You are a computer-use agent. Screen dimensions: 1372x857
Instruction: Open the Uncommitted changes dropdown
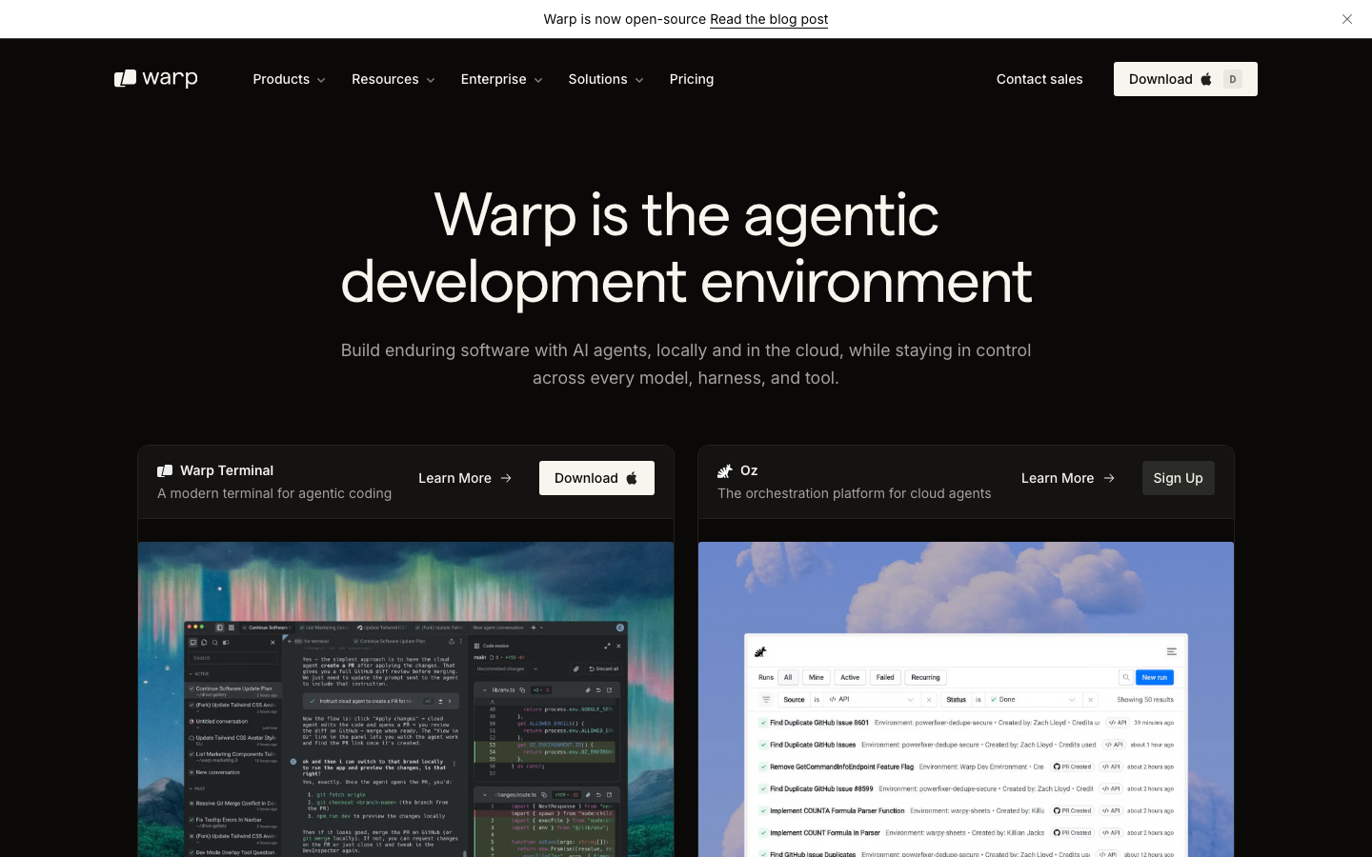[507, 668]
